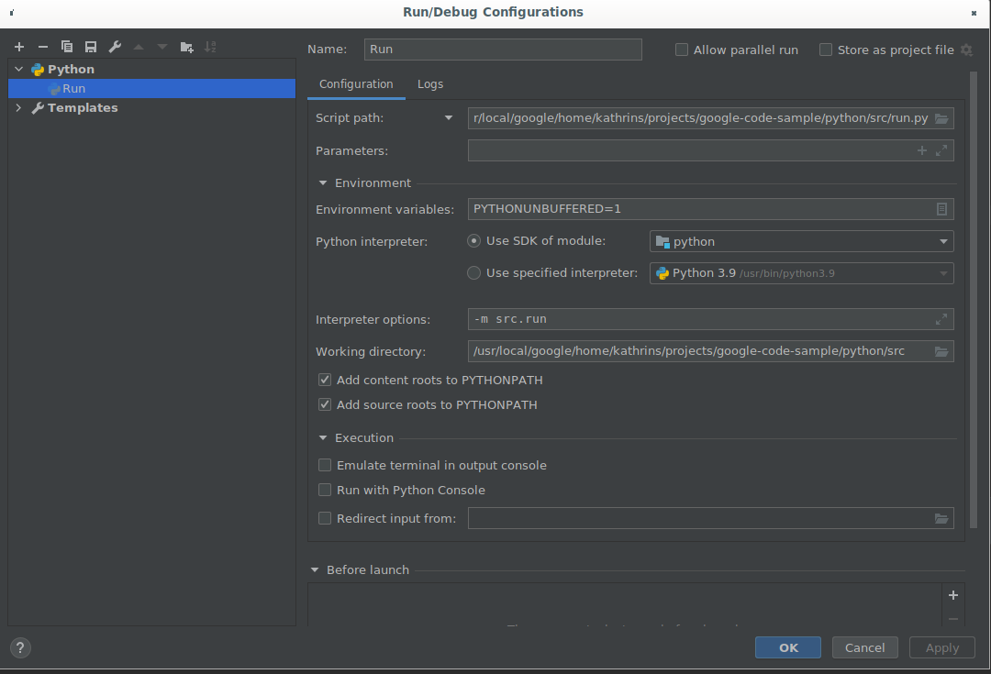The height and width of the screenshot is (674, 991).
Task: Browse for script path folder icon
Action: [941, 119]
